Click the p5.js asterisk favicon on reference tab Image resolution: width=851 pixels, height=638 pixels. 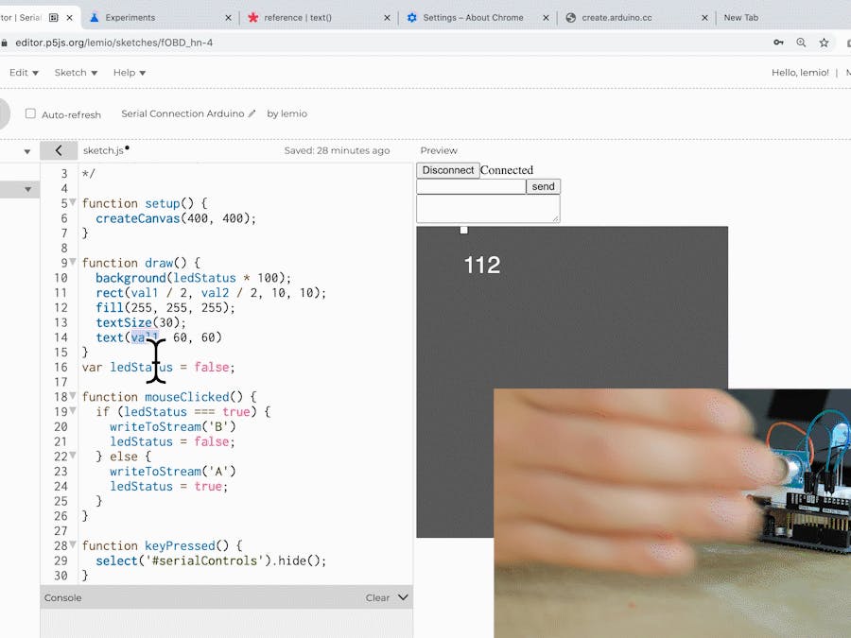pyautogui.click(x=253, y=16)
